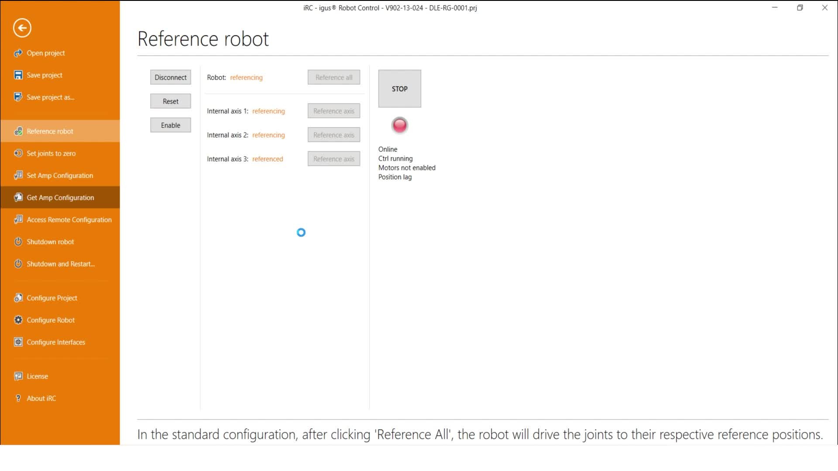838x471 pixels.
Task: Click the Reference robot sidebar icon
Action: pyautogui.click(x=18, y=131)
